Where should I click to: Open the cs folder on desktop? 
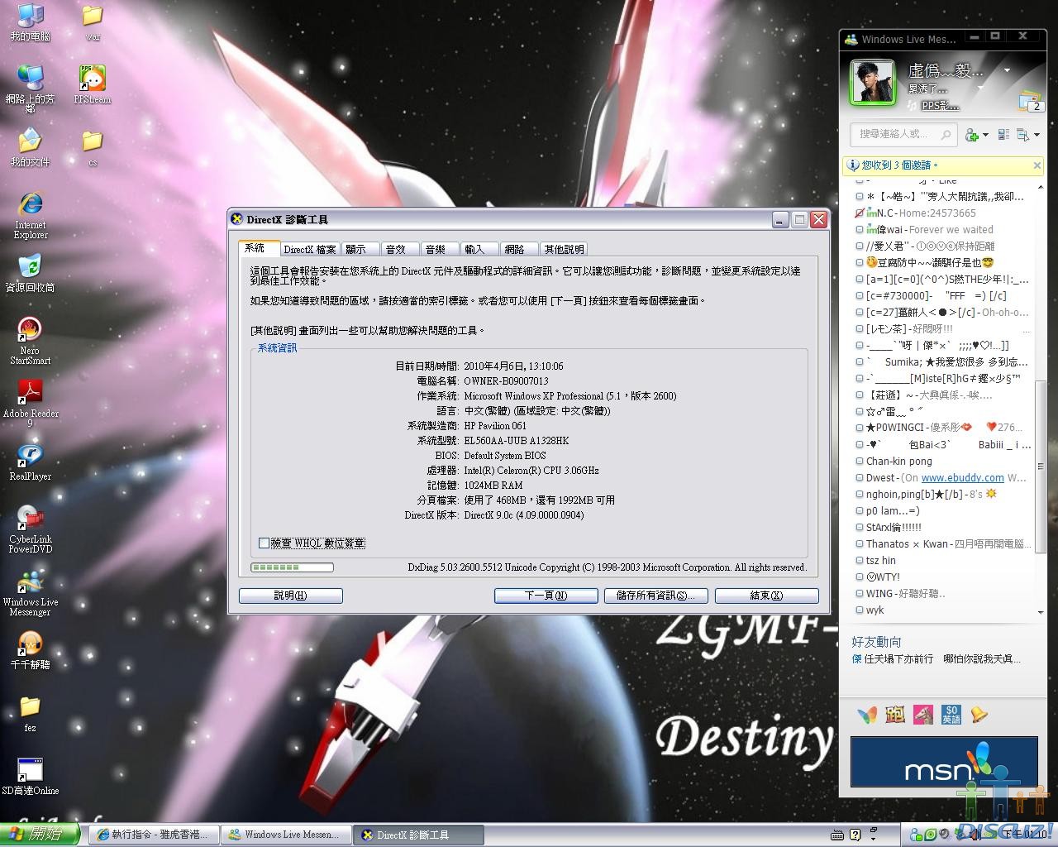(x=93, y=148)
